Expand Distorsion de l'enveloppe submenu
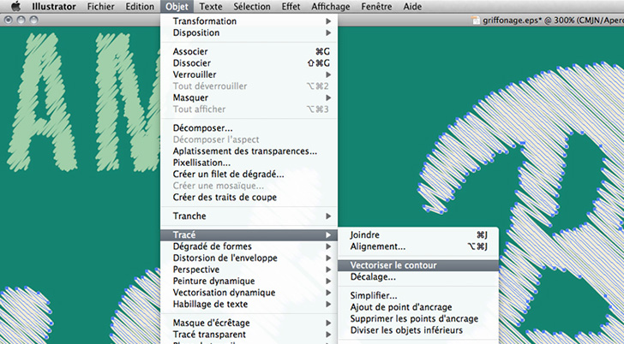The image size is (624, 344). [249, 258]
